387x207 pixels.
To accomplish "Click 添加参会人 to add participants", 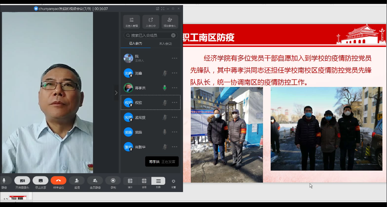I will (170, 21).
